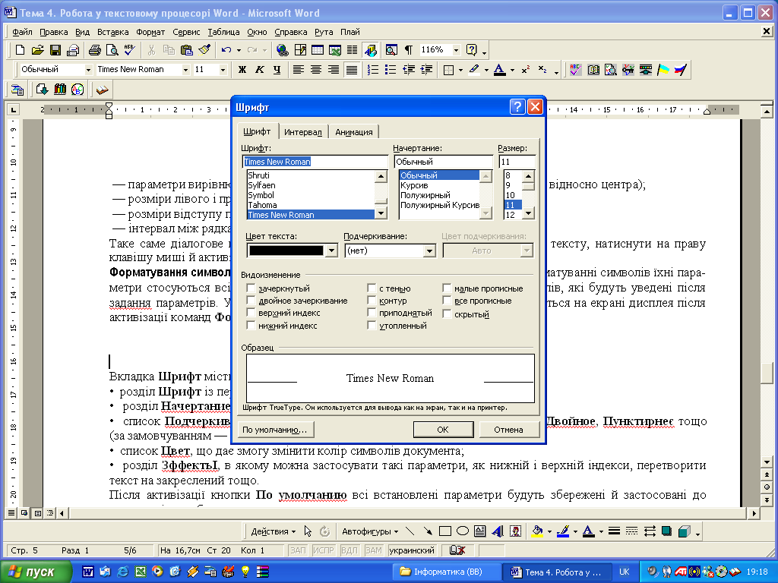The image size is (778, 583).
Task: Create a new blank document
Action: 20,50
